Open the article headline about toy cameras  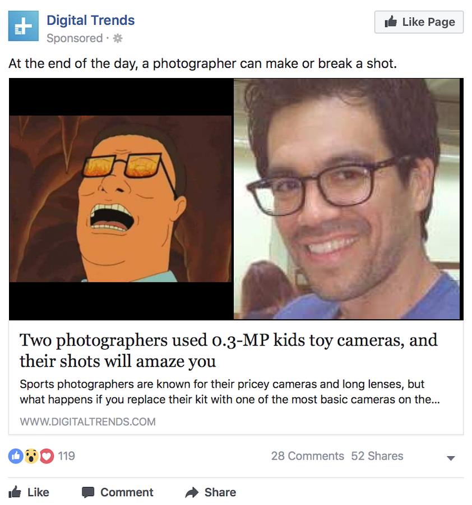pyautogui.click(x=229, y=350)
